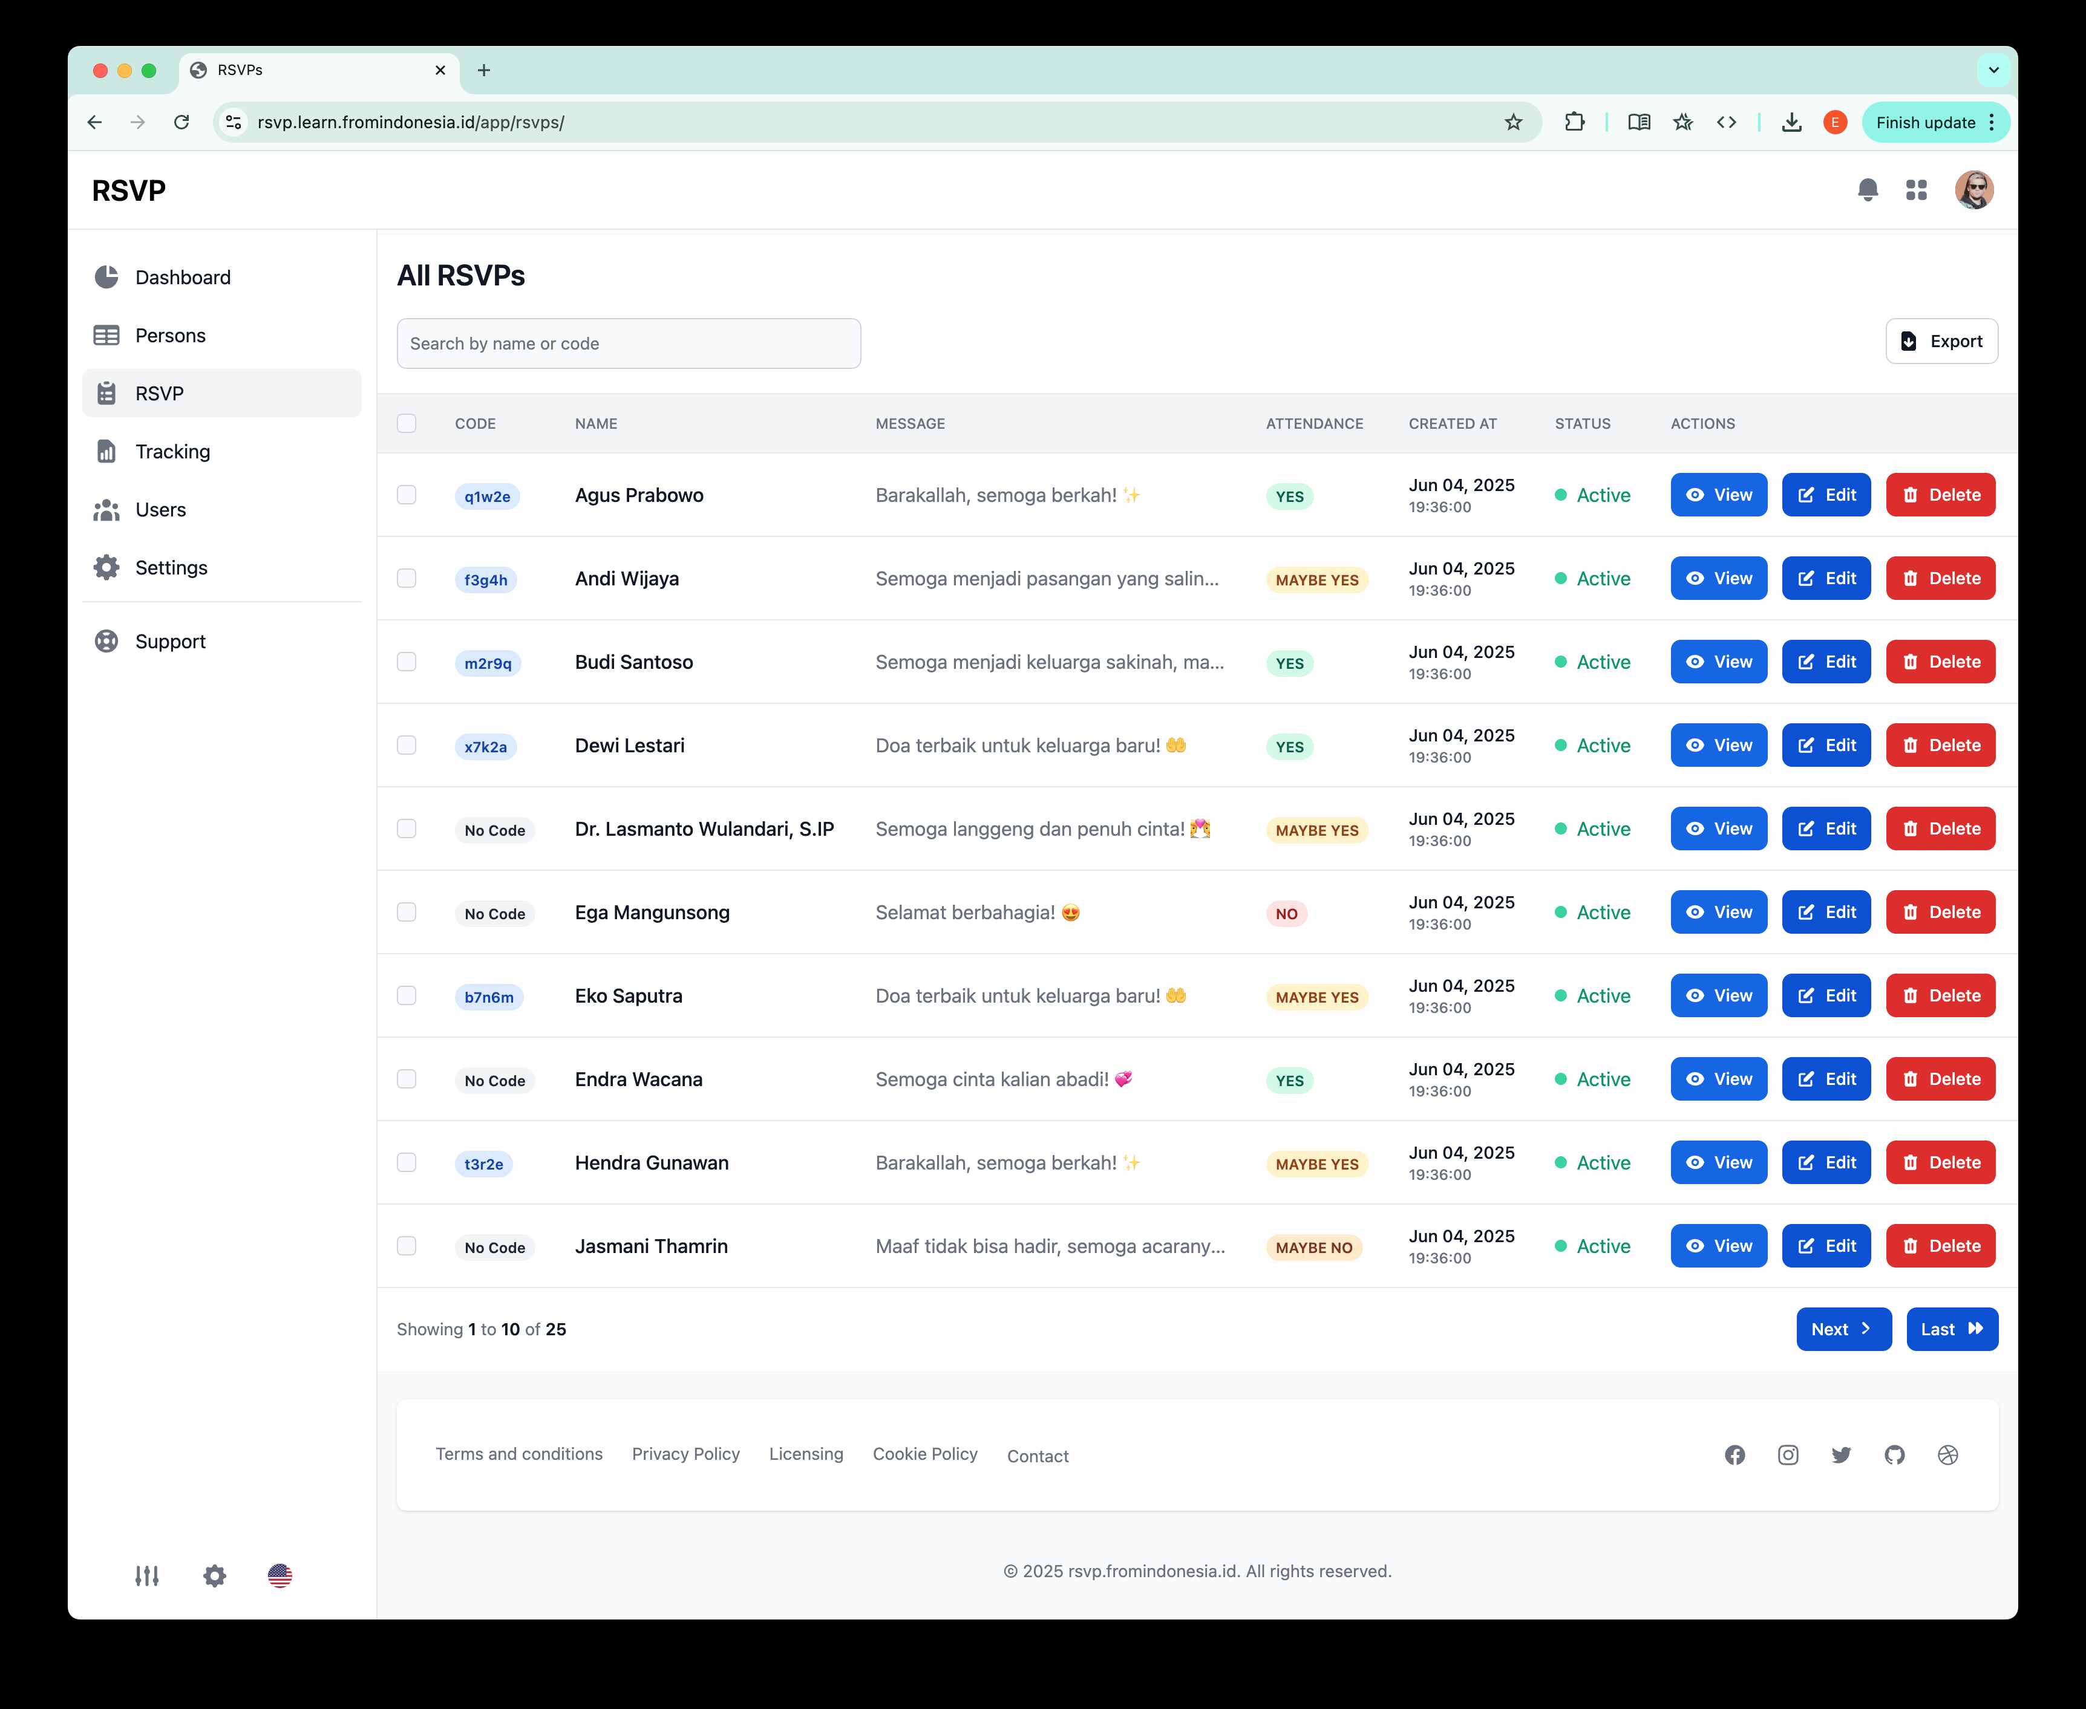Open the Instagram footer icon
Image resolution: width=2086 pixels, height=1709 pixels.
pyautogui.click(x=1788, y=1455)
